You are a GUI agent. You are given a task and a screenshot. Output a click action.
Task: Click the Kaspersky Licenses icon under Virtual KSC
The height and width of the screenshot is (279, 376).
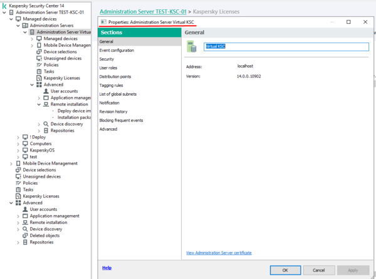[x=39, y=78]
